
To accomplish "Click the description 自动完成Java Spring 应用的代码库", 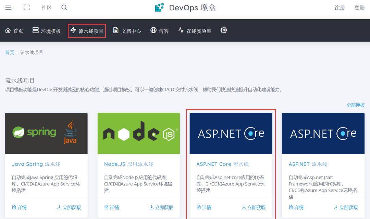I will click(46, 184).
